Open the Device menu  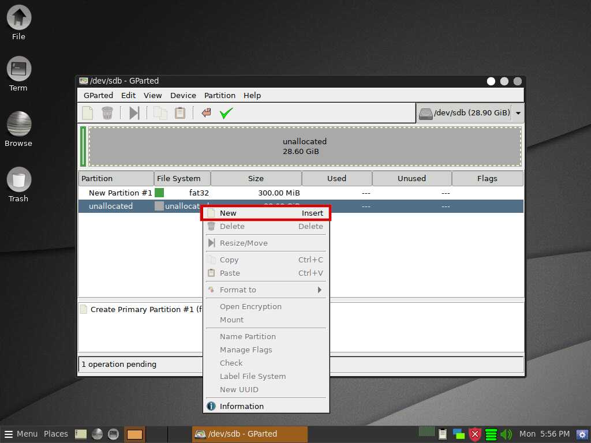(183, 95)
